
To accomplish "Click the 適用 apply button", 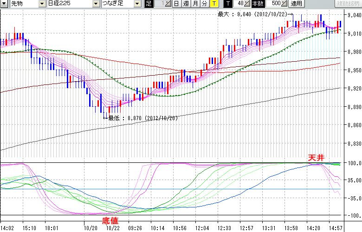I will [x=296, y=4].
